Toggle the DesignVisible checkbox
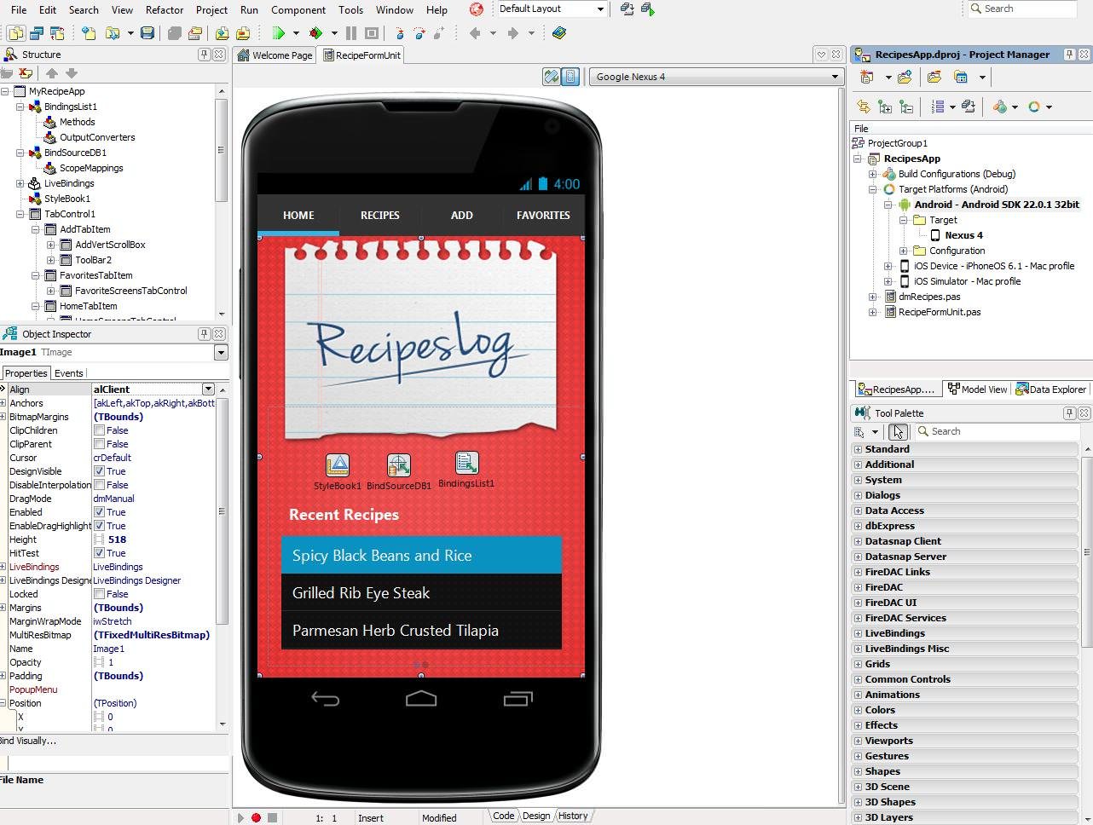Viewport: 1093px width, 825px height. [x=99, y=471]
